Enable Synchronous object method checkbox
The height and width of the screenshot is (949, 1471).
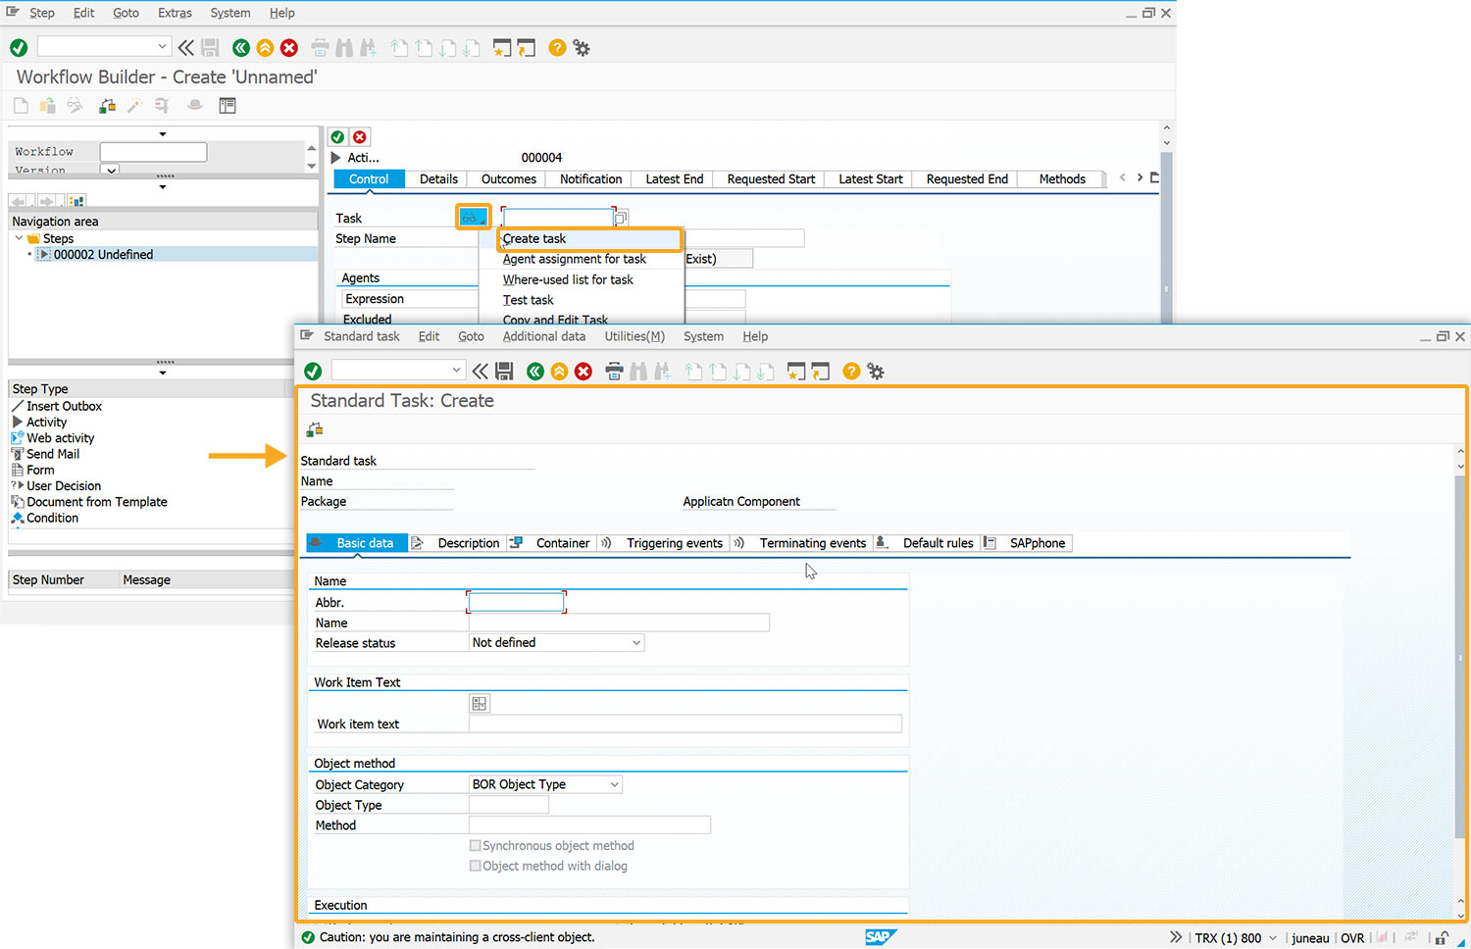point(476,846)
